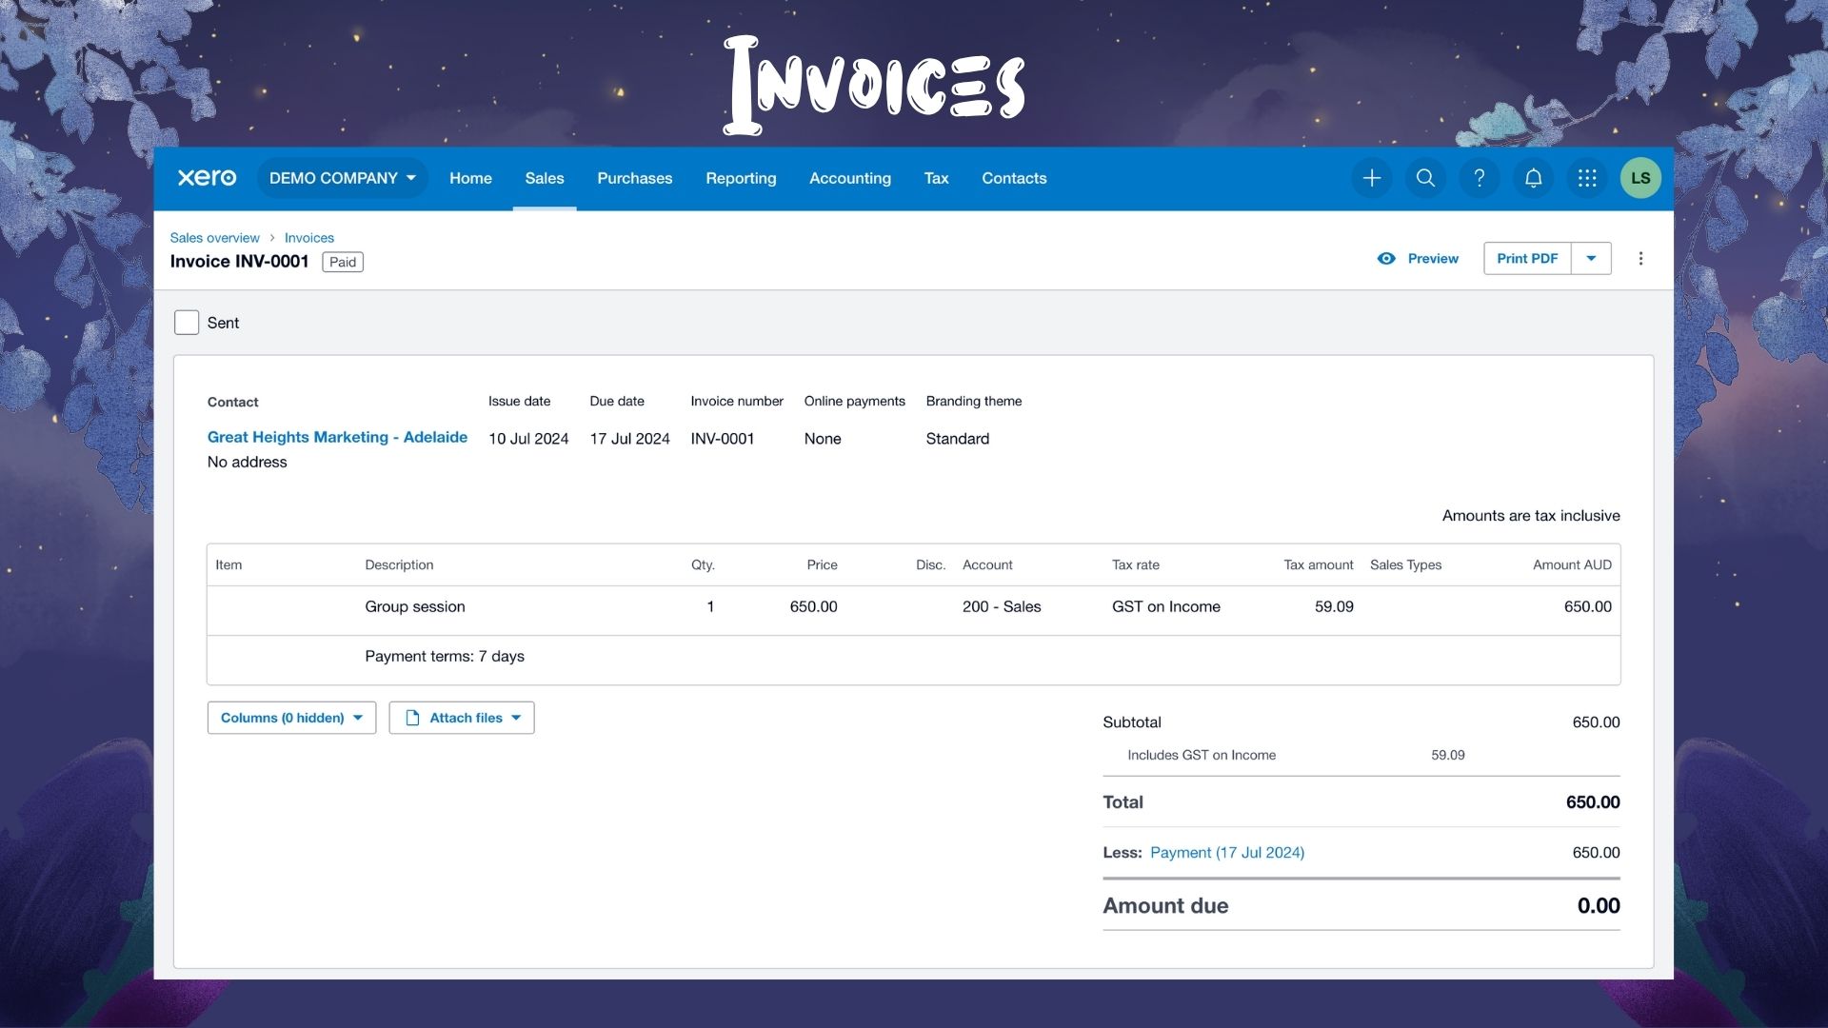Screen dimensions: 1828x1028
Task: Open the Attach files dropdown
Action: pos(462,718)
